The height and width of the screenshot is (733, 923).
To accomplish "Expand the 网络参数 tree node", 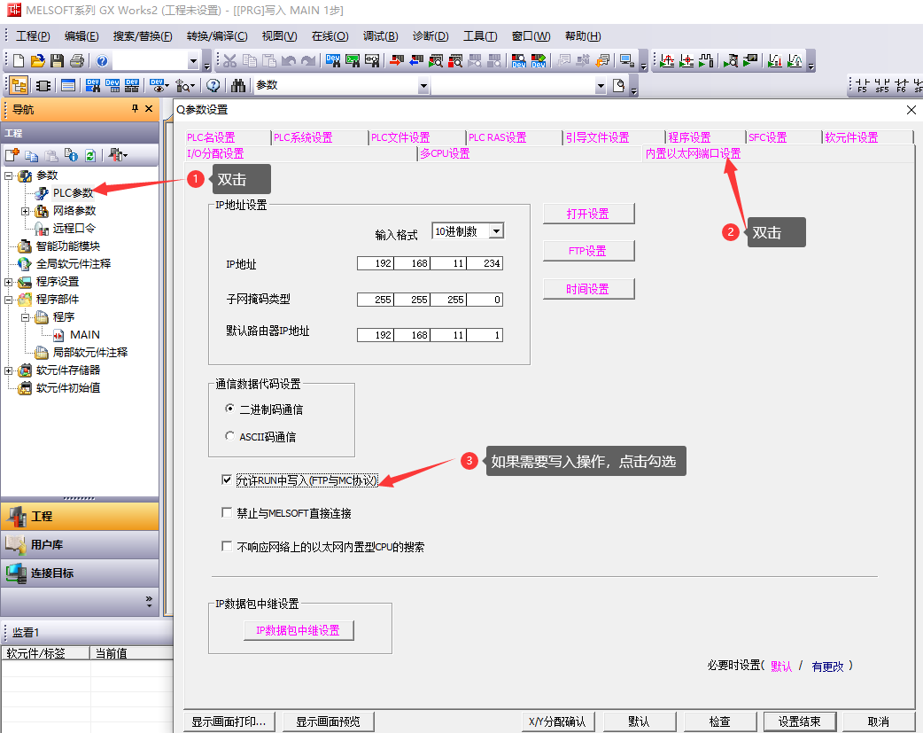I will (x=25, y=211).
